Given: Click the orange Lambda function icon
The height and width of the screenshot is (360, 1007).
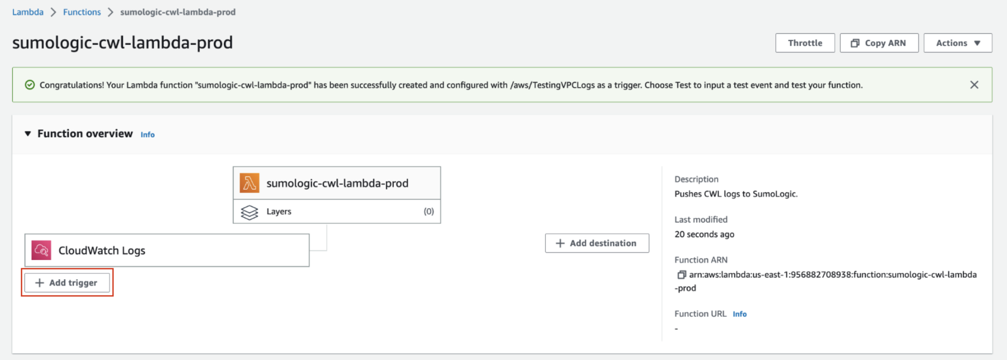Looking at the screenshot, I should (x=249, y=183).
